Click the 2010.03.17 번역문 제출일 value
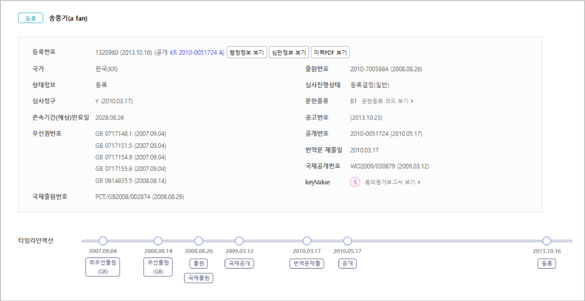This screenshot has width=585, height=301. coord(364,150)
